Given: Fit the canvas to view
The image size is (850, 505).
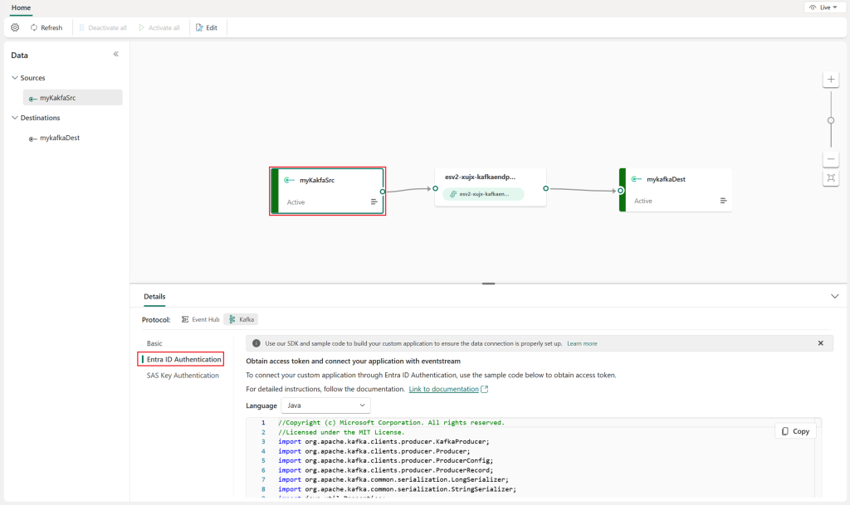Looking at the screenshot, I should coord(831,178).
